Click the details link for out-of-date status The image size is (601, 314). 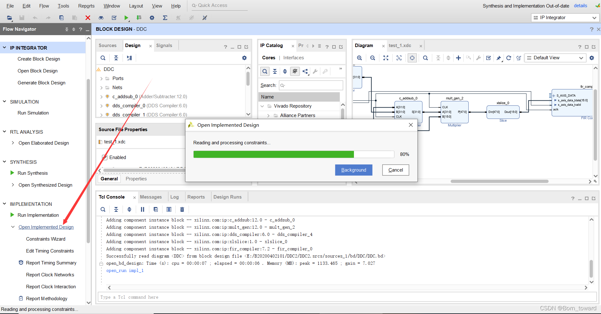point(580,6)
